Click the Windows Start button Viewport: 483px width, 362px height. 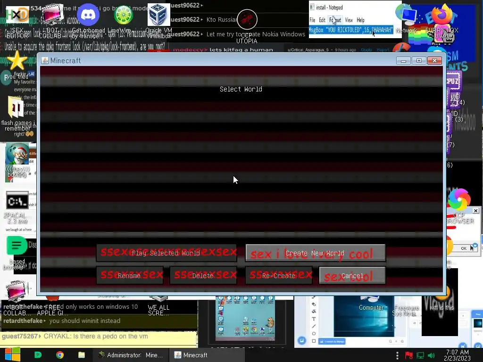point(13,354)
